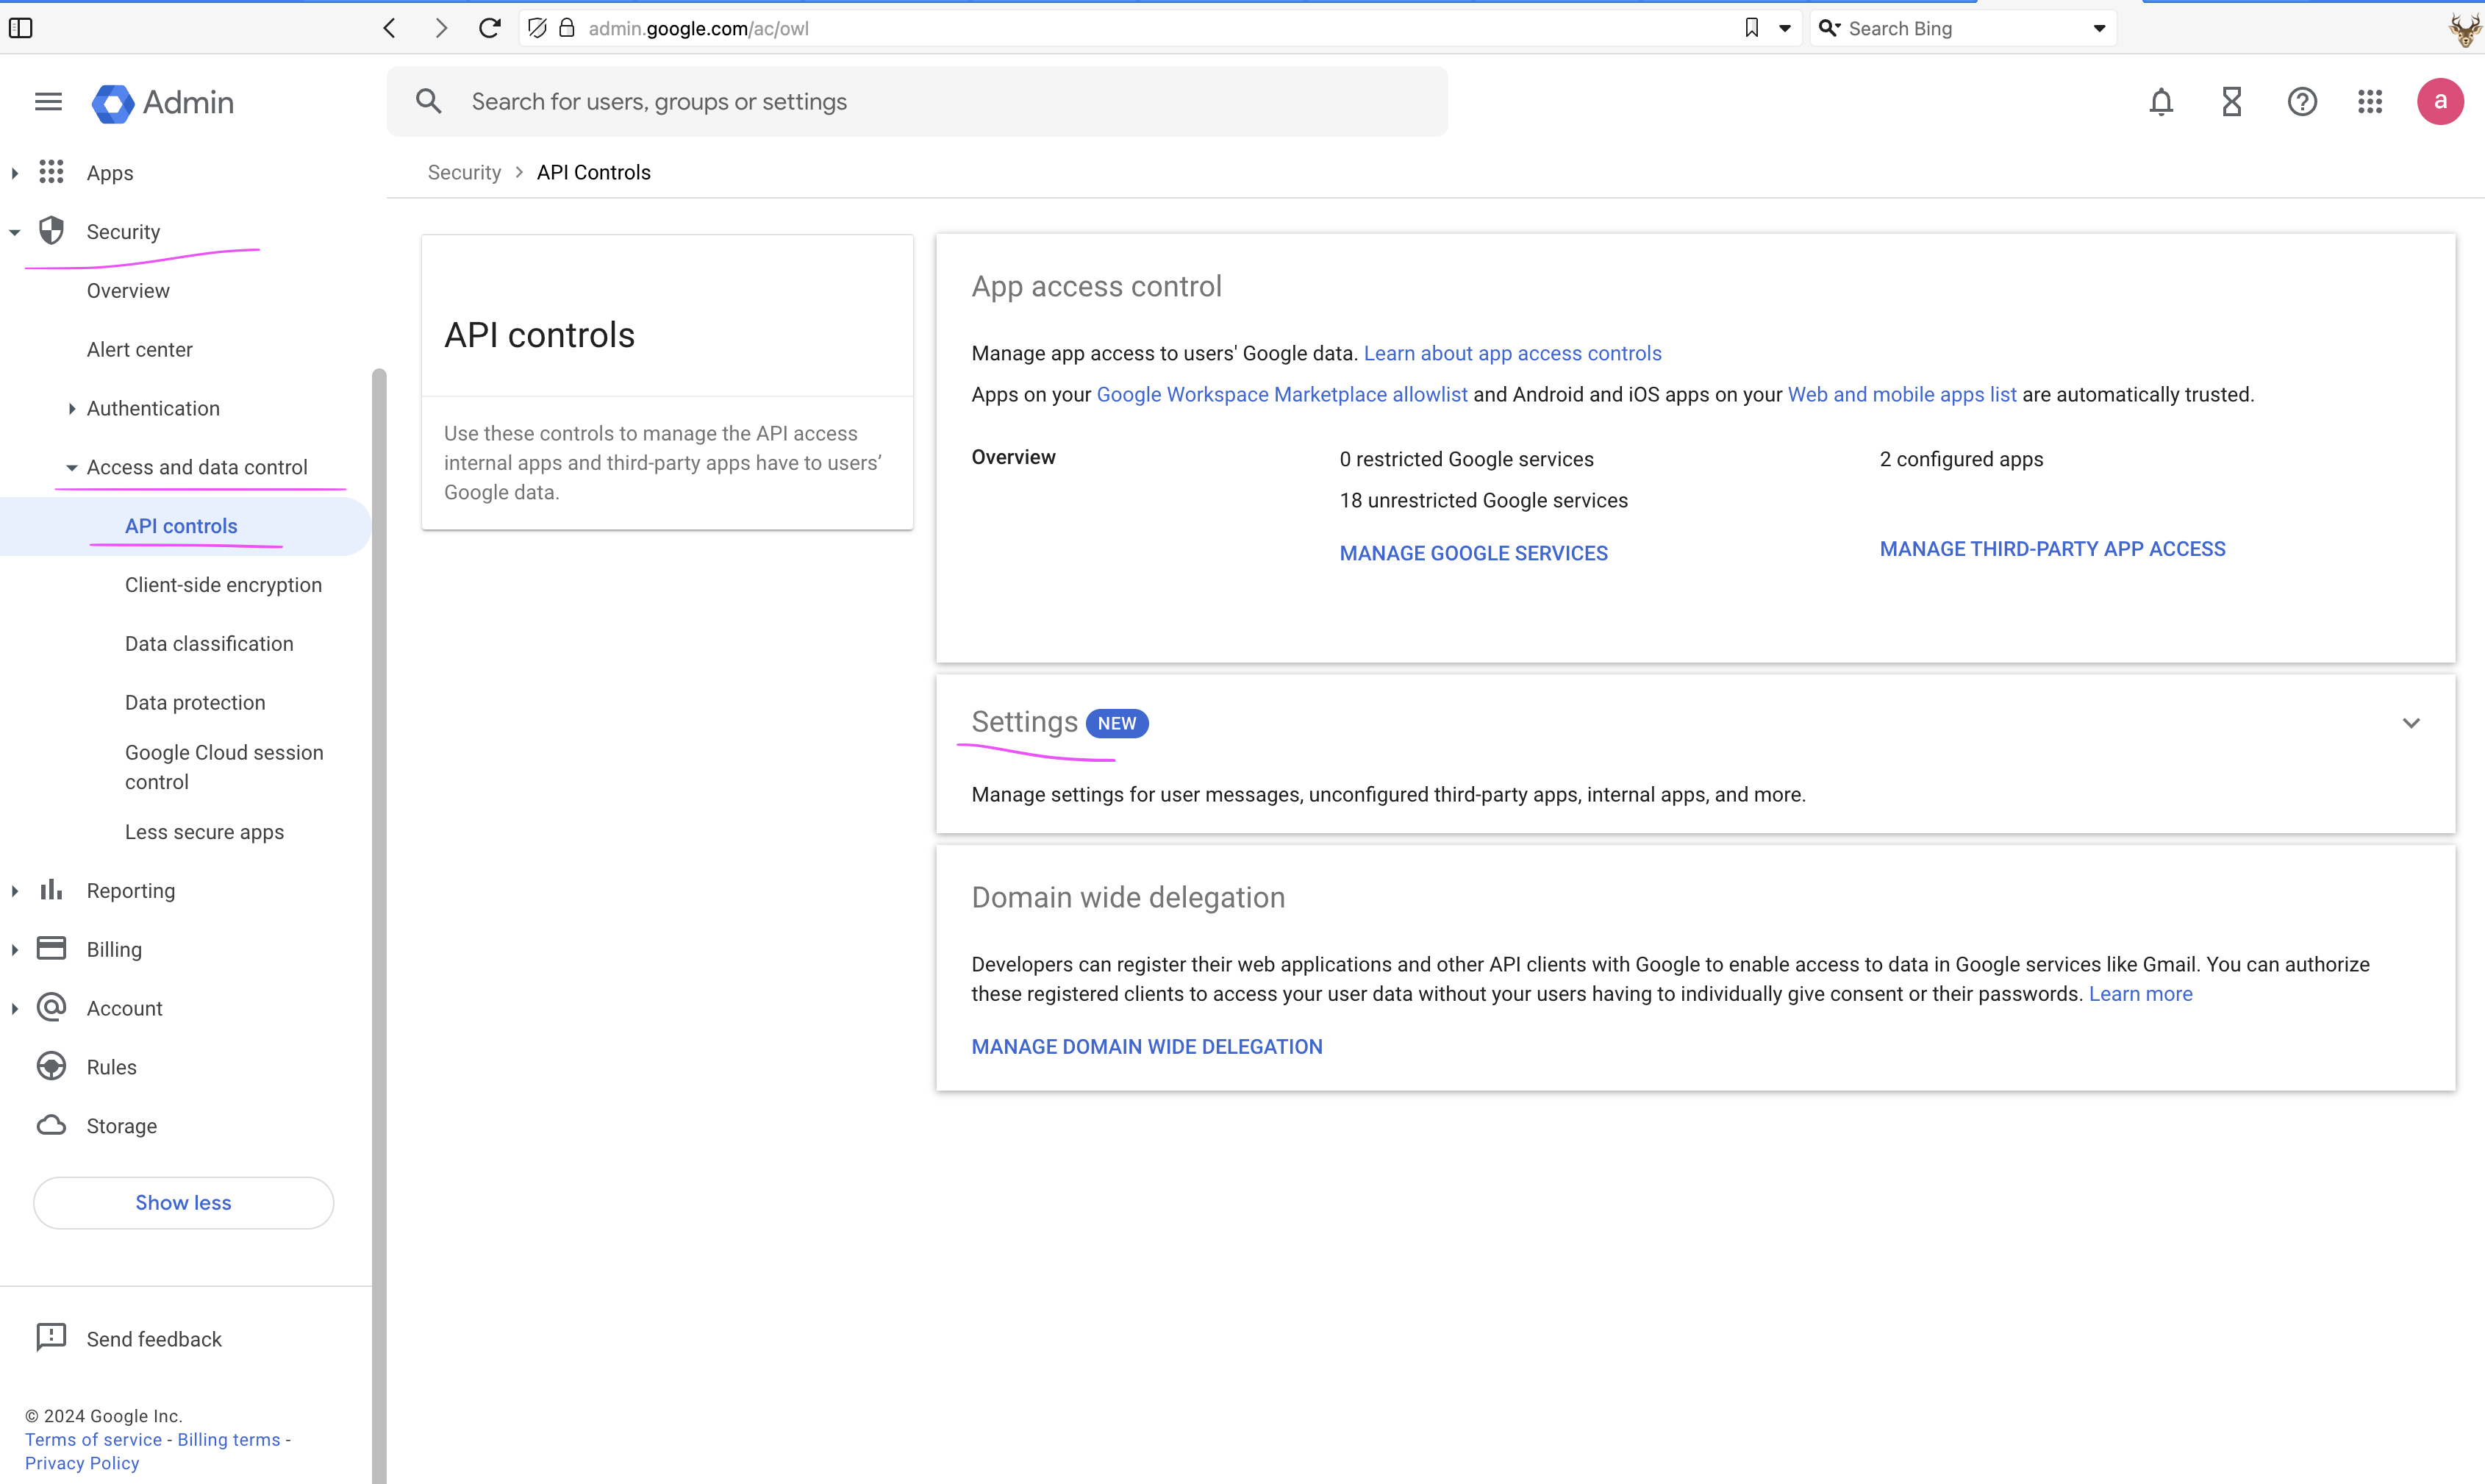This screenshot has height=1484, width=2485.
Task: Expand the Authentication section
Action: pos(71,408)
